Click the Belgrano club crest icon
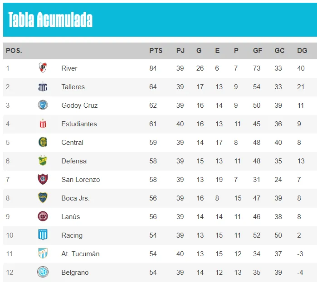317x282 pixels. pos(43,272)
